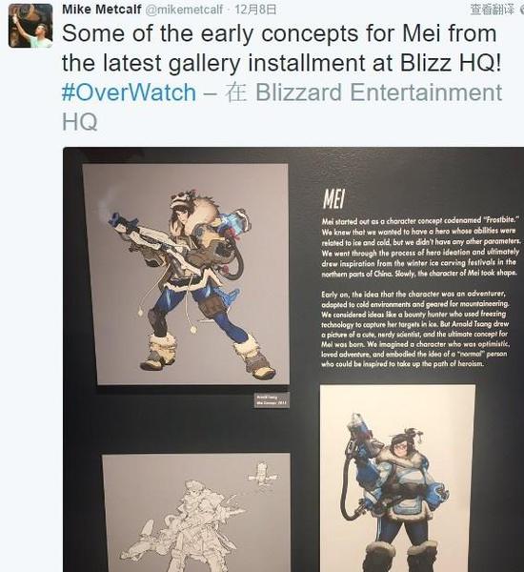
Task: Open the colored early Mei concept artwork
Action: 187,275
